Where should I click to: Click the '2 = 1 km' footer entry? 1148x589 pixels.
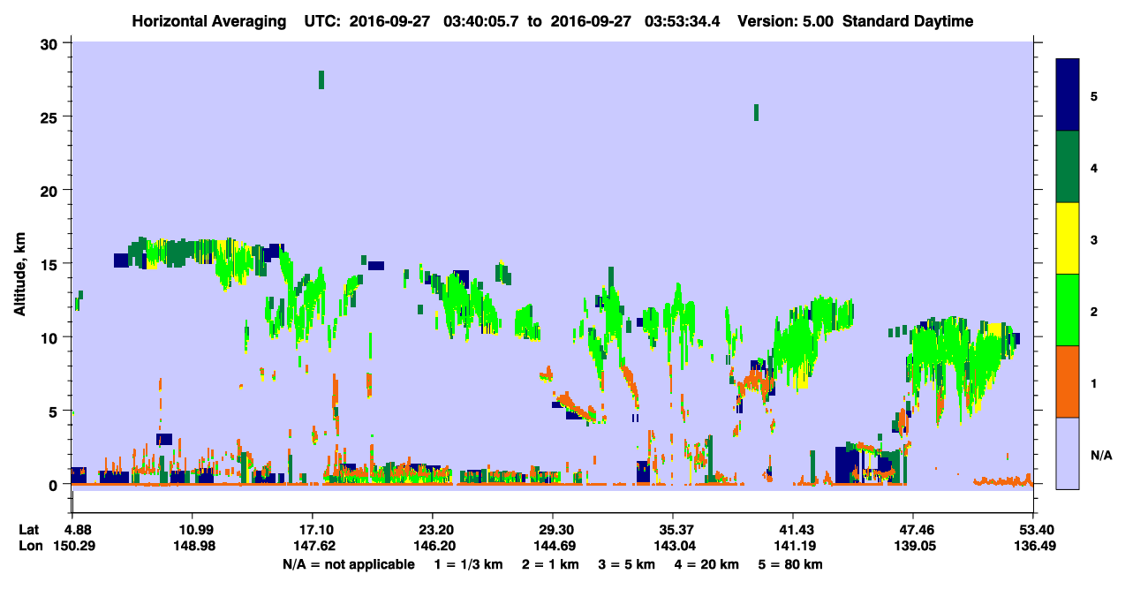(552, 563)
